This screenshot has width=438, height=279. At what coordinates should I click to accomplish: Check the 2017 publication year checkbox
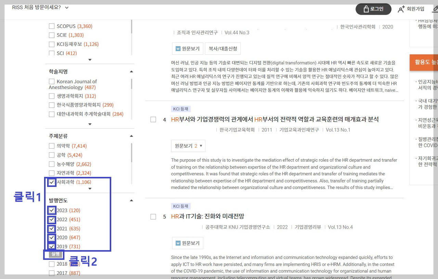click(x=52, y=273)
